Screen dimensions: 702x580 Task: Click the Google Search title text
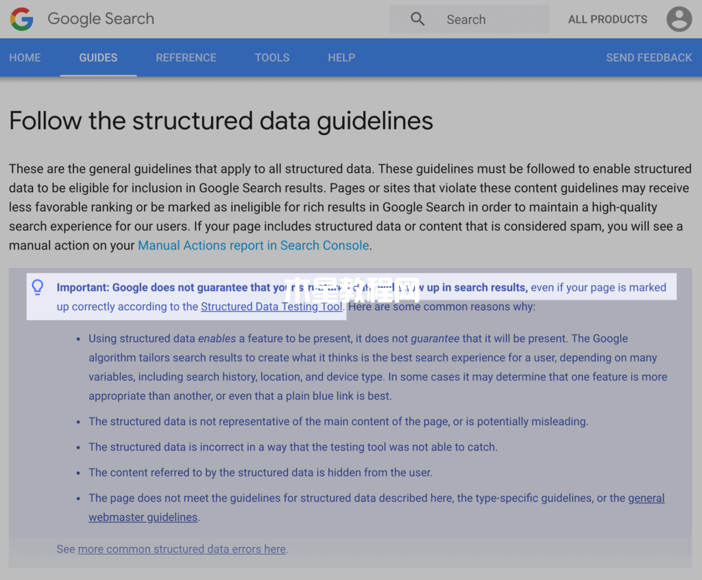coord(101,19)
